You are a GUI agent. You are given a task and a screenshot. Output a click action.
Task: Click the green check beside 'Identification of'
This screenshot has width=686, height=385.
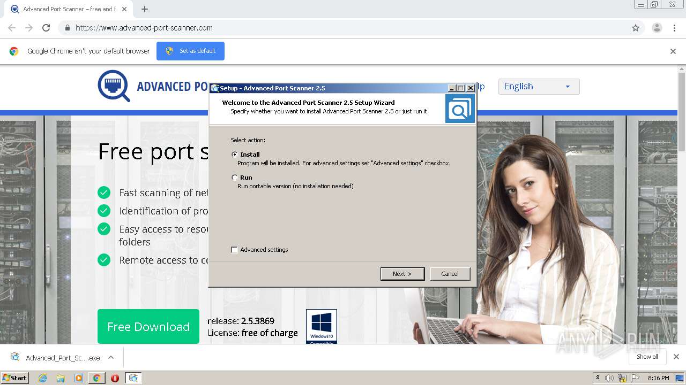pos(104,211)
